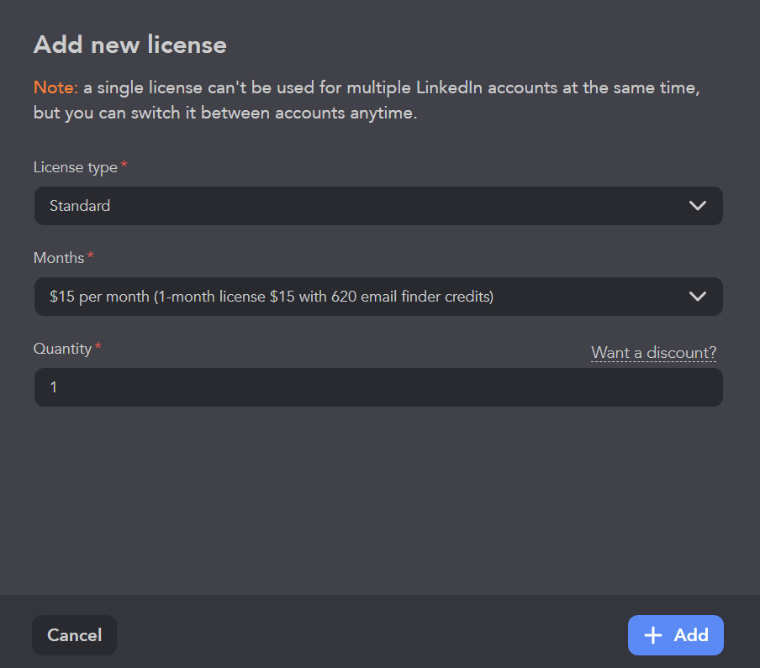Click the blue Add button
Screen dimensions: 760x668
pyautogui.click(x=675, y=635)
